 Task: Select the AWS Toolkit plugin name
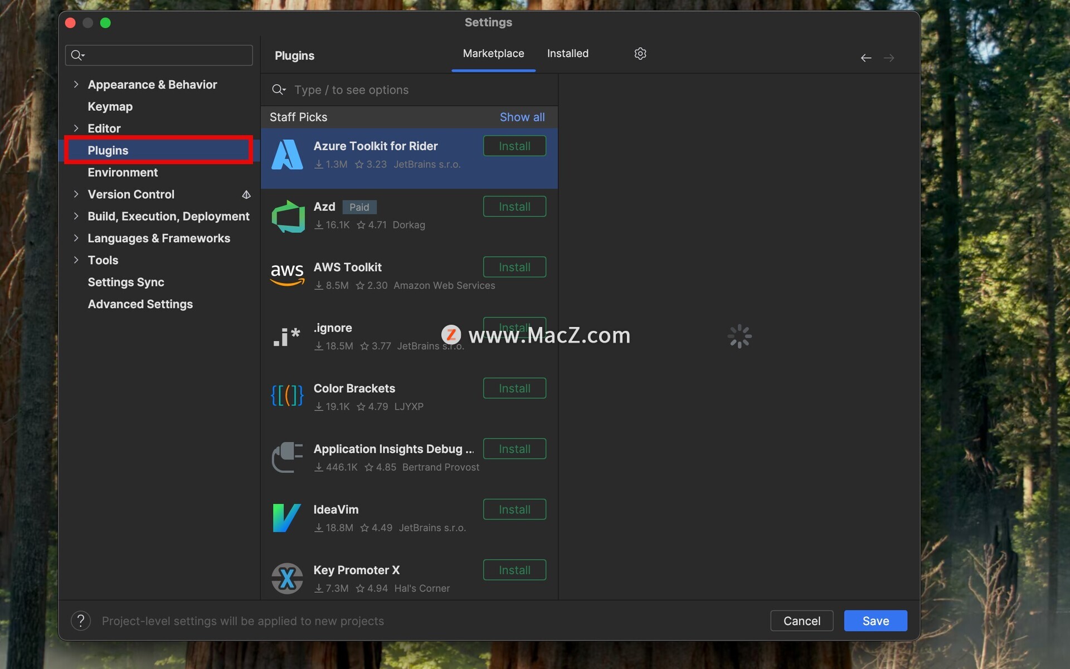click(x=347, y=267)
